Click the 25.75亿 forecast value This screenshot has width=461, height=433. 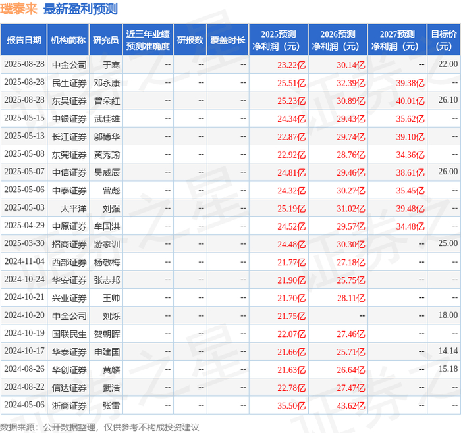click(351, 280)
